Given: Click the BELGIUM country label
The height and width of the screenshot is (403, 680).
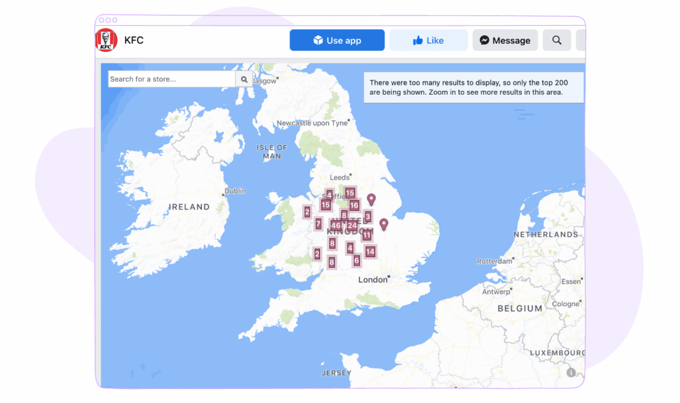Looking at the screenshot, I should point(520,309).
